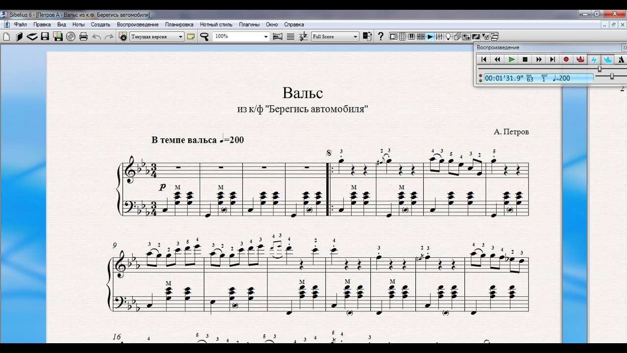
Task: Toggle the panorama view icon
Action: pyautogui.click(x=278, y=36)
